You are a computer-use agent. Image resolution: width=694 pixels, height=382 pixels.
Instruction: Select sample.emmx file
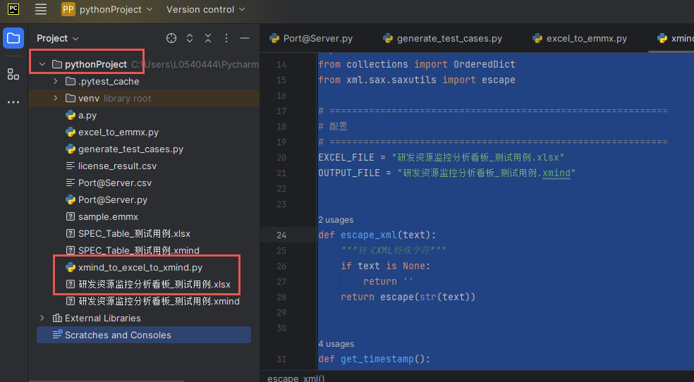click(108, 216)
